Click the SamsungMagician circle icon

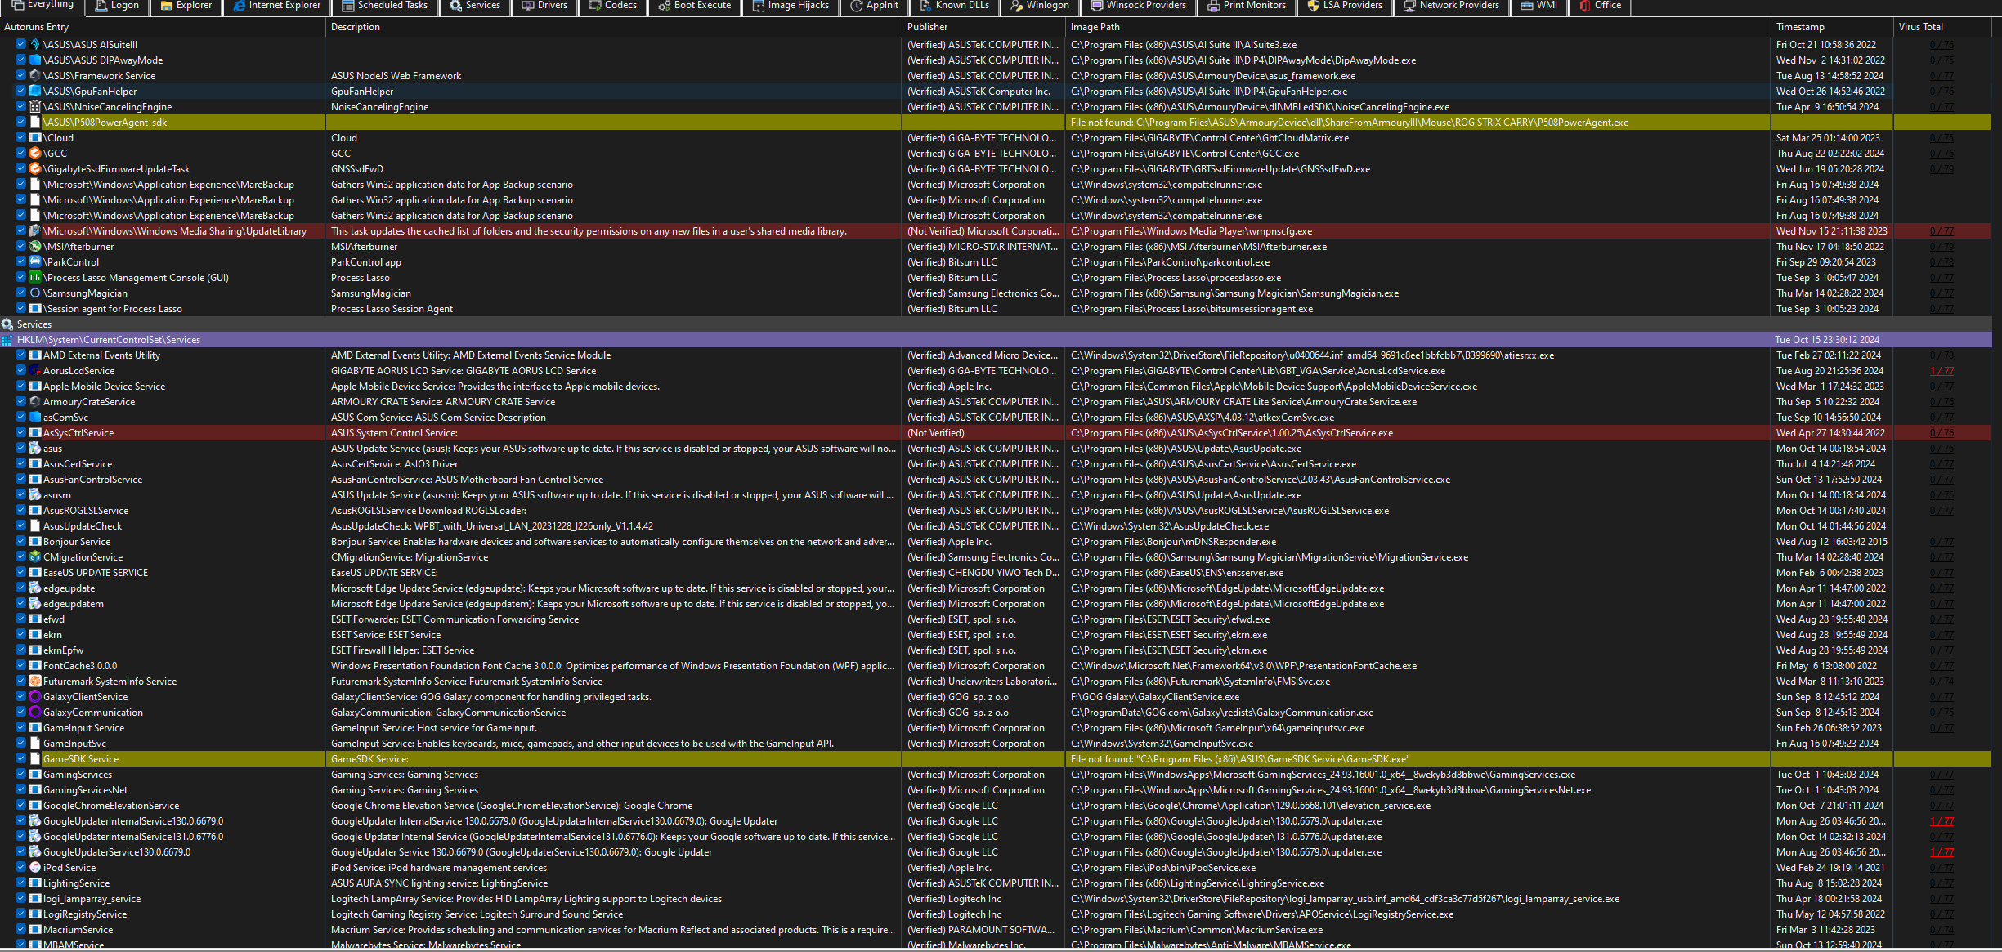point(35,293)
